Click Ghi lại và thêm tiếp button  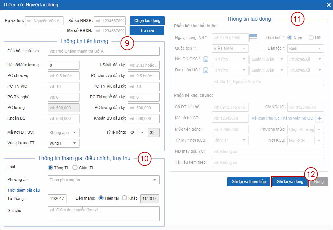point(248,182)
